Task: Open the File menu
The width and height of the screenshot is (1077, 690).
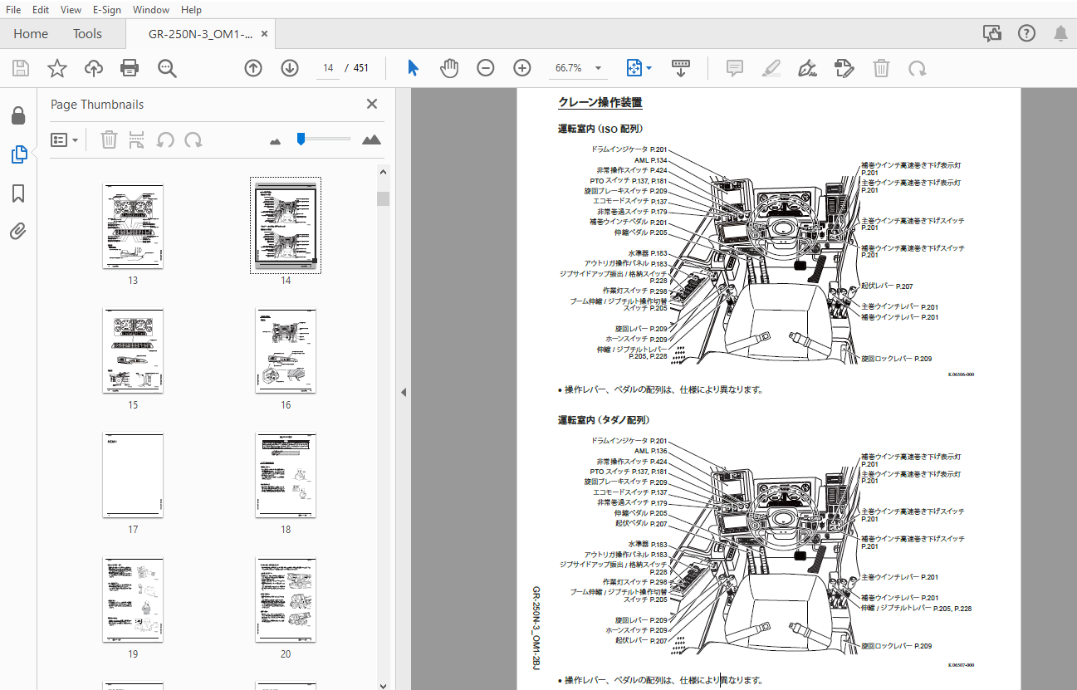Action: click(13, 10)
